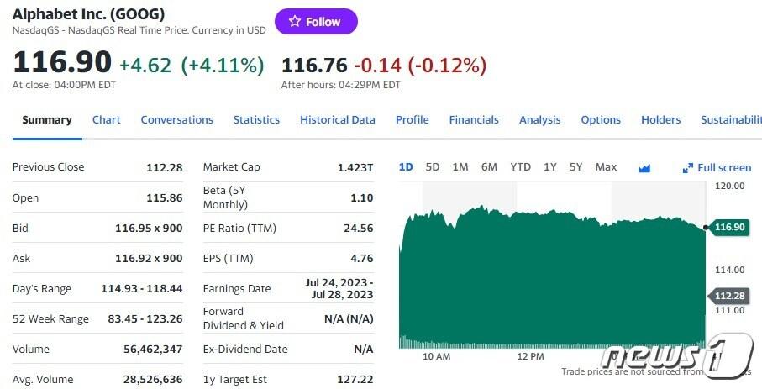View the Historical Data tab
Image resolution: width=762 pixels, height=389 pixels.
[338, 120]
